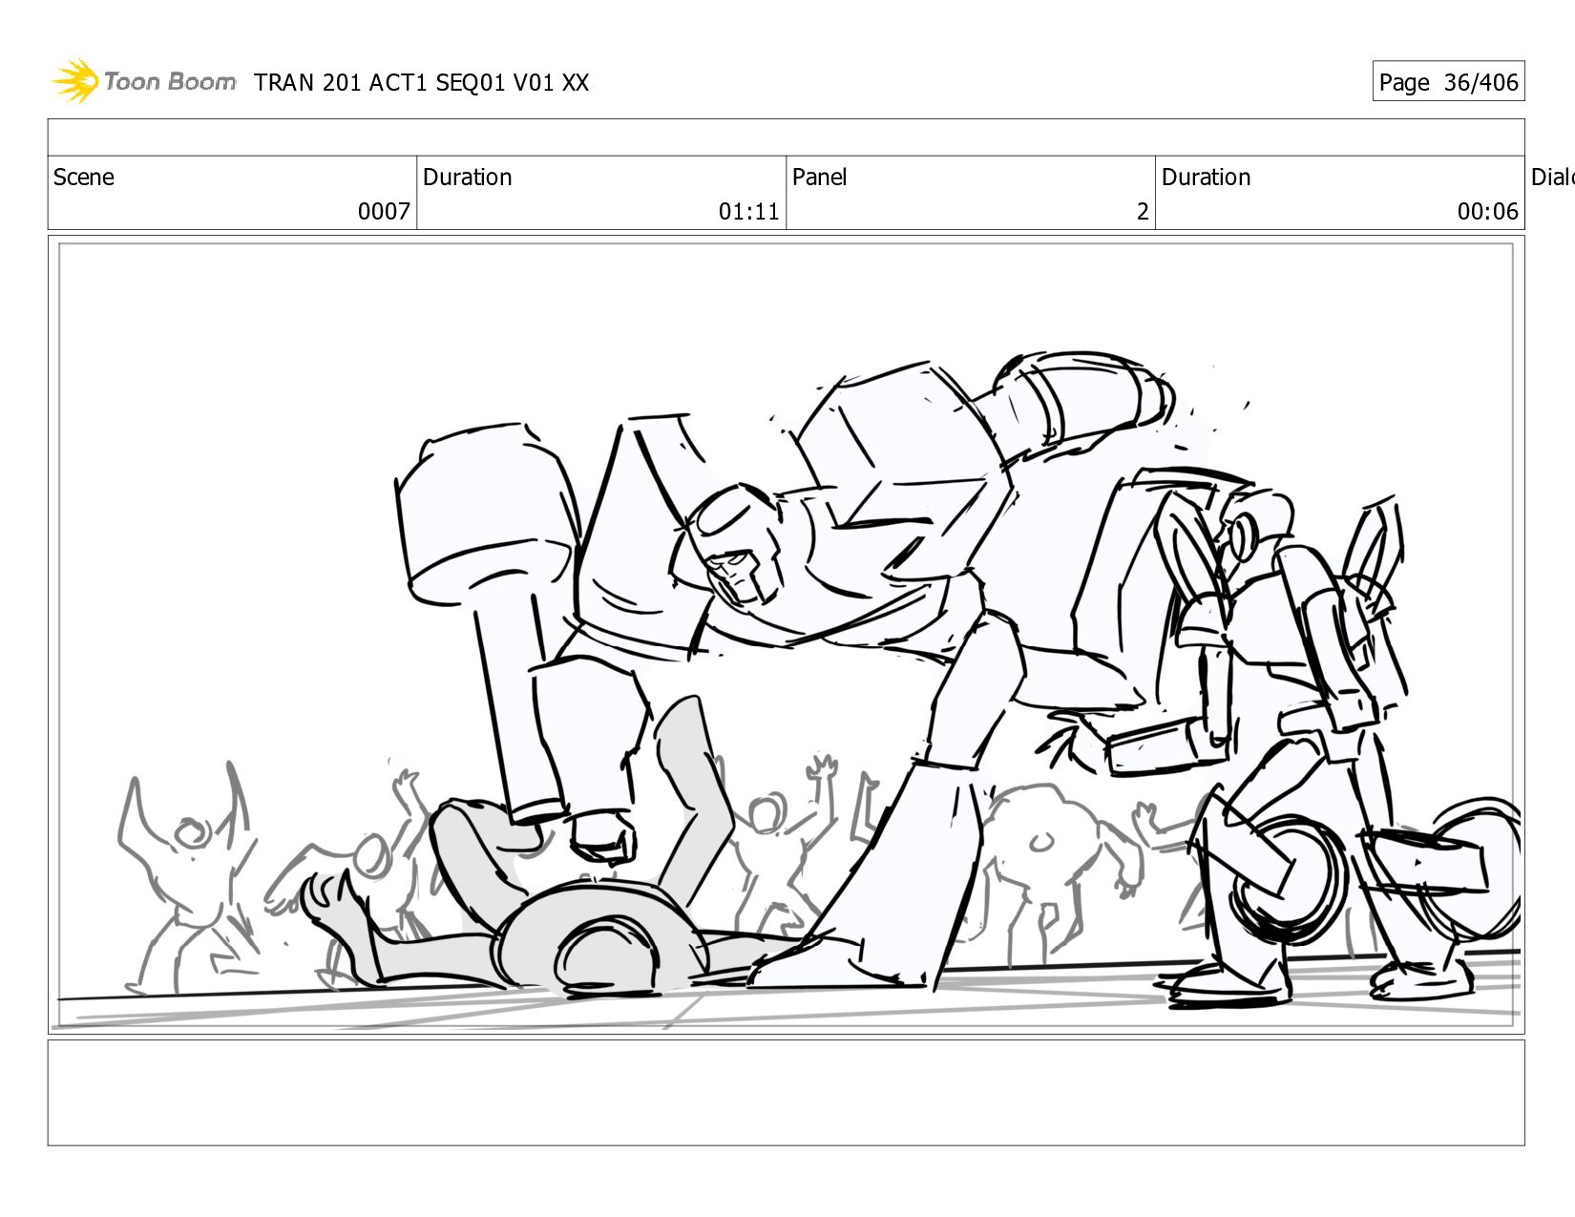Select the title 'TRAN 201 ACT1 SEQ01 V01 XX'
Image resolution: width=1575 pixels, height=1217 pixels.
tap(421, 83)
